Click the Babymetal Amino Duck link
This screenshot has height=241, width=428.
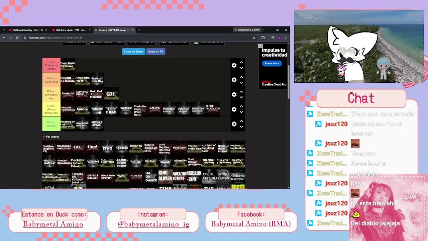pyautogui.click(x=53, y=224)
